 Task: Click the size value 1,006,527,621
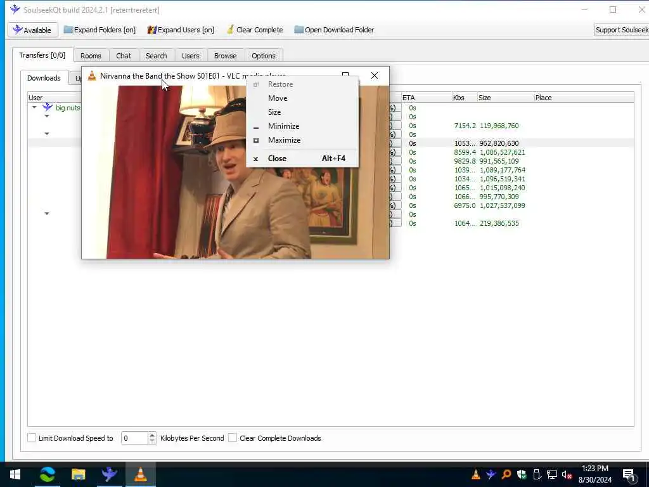[502, 152]
